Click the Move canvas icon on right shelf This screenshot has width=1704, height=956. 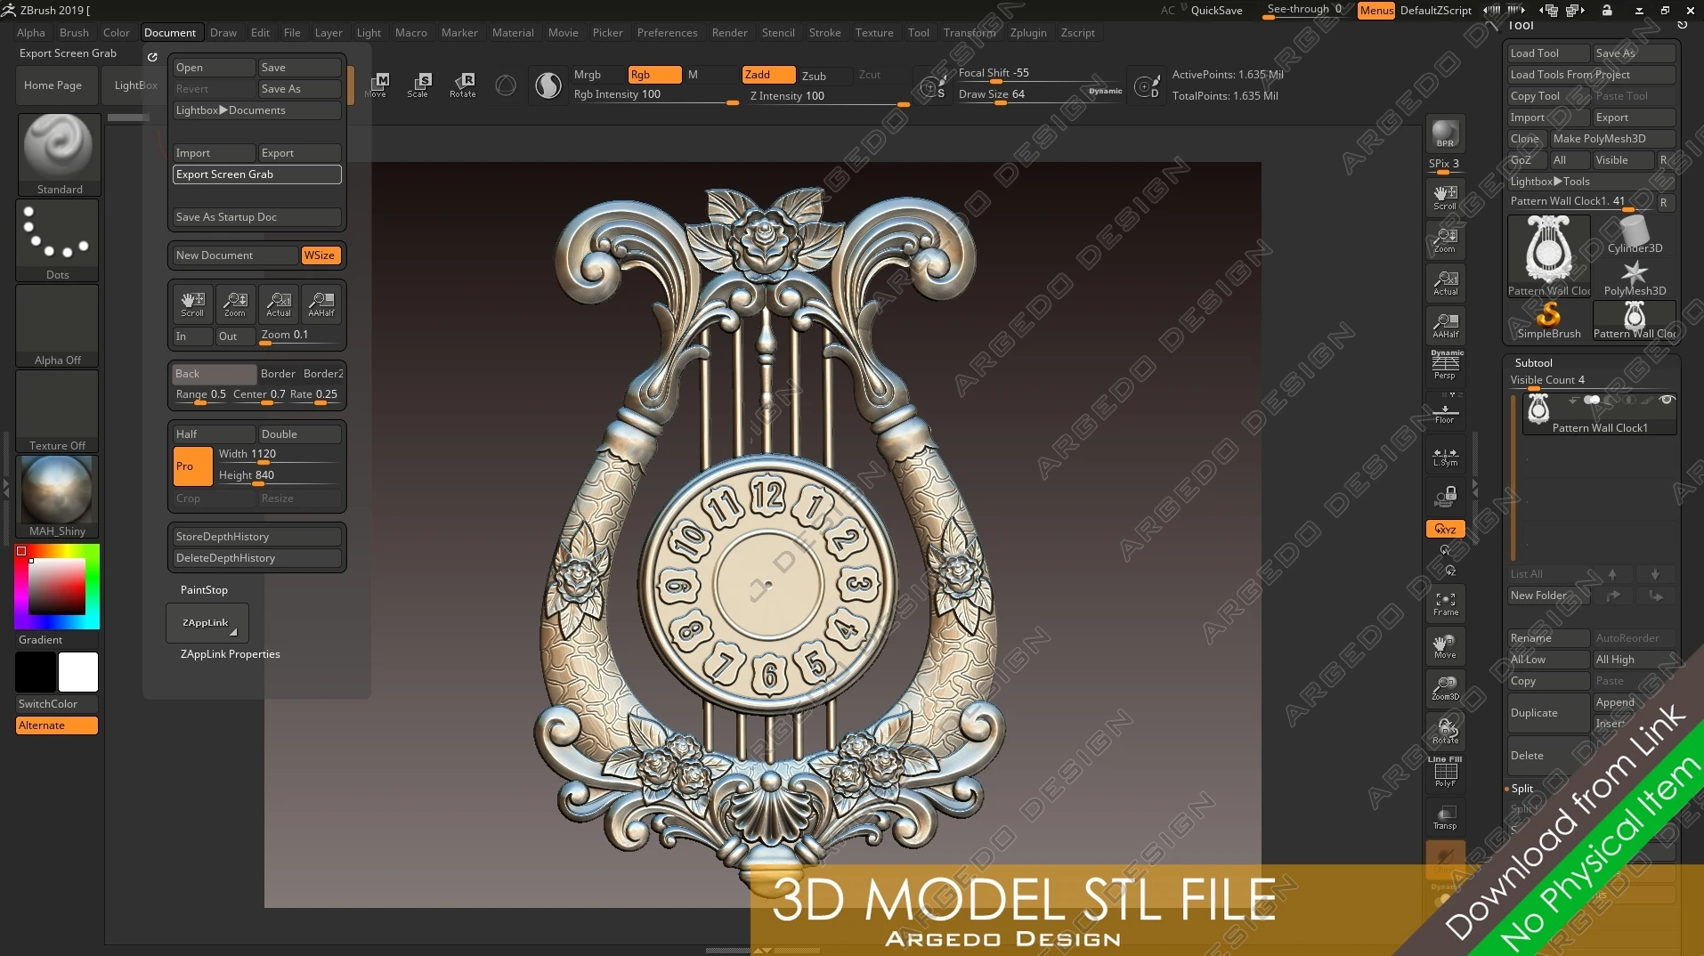coord(1445,647)
